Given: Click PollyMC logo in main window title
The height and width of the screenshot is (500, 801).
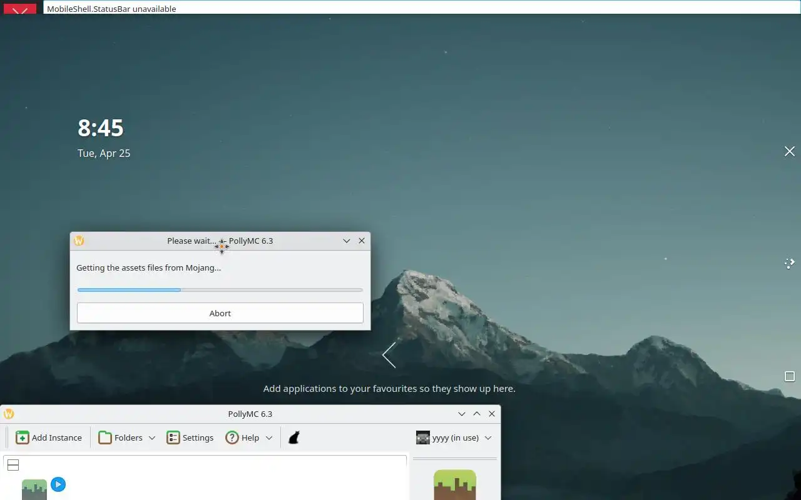Looking at the screenshot, I should 9,414.
